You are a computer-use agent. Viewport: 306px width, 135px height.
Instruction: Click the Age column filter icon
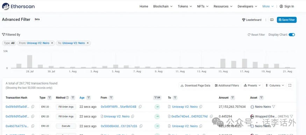(88, 98)
